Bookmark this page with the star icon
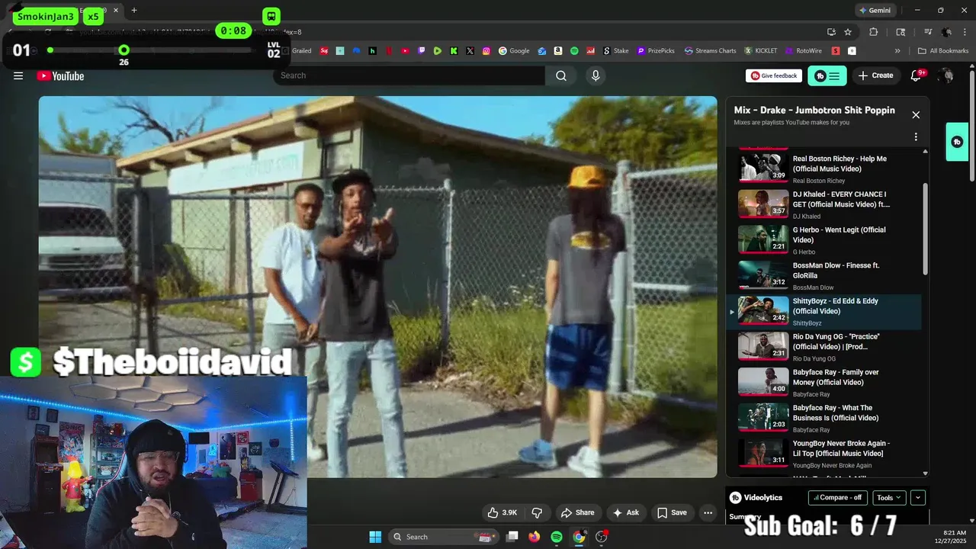Screen dimensions: 976x549 (x=848, y=32)
